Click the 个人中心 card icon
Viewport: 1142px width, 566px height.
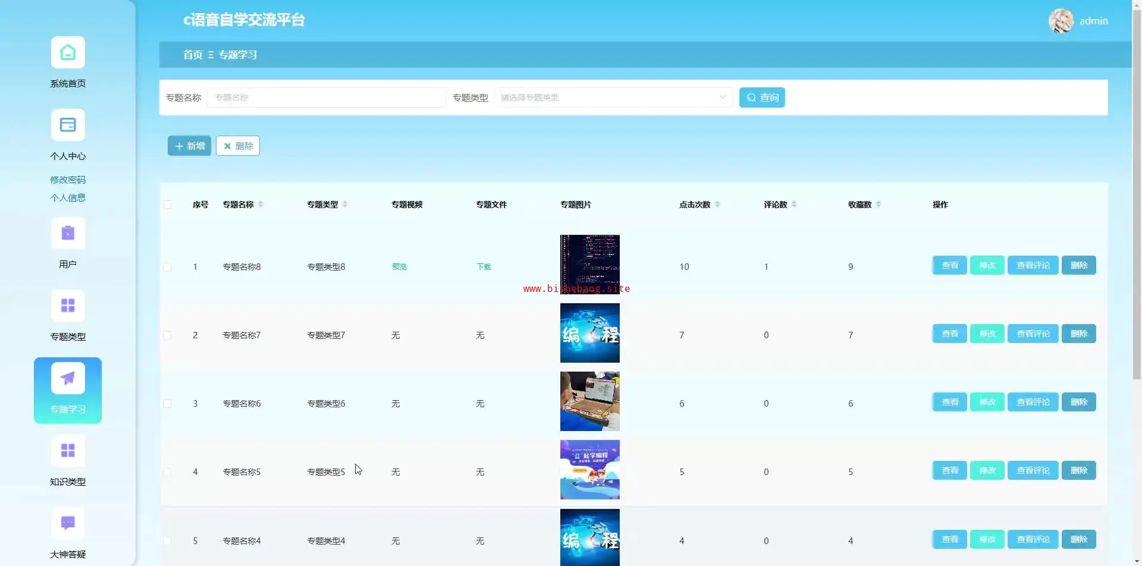click(68, 125)
